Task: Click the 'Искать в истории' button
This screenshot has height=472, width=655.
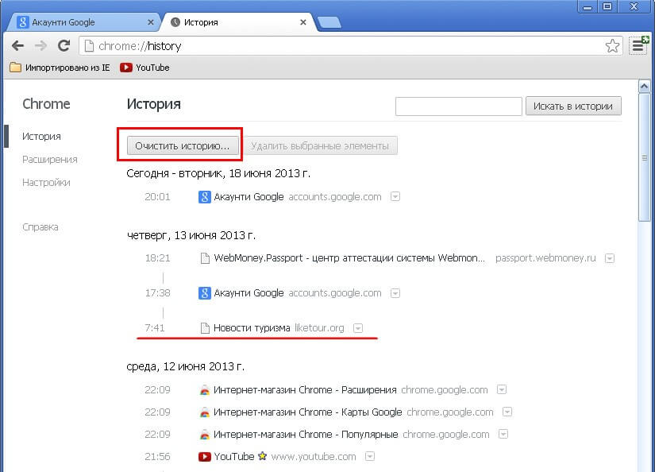Action: coord(573,106)
